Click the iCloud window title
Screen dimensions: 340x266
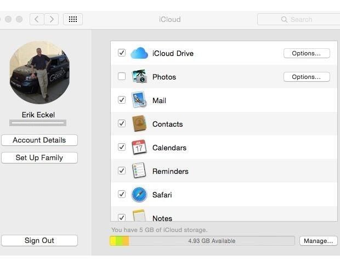(170, 19)
